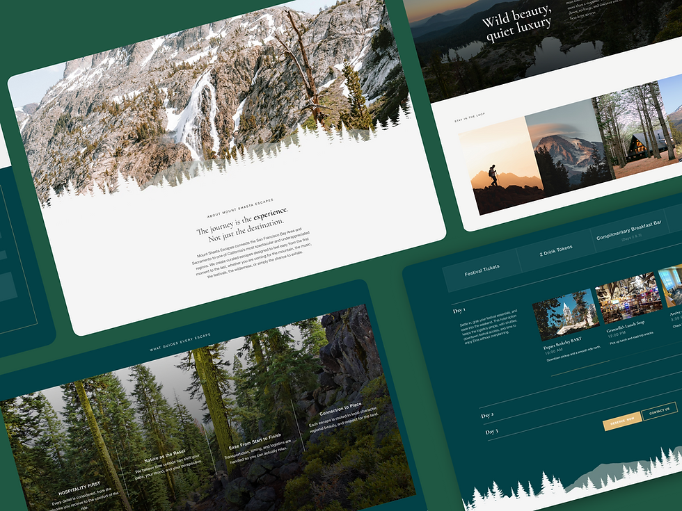Click the Pick up lunch description text
The image size is (682, 511).
[x=632, y=338]
